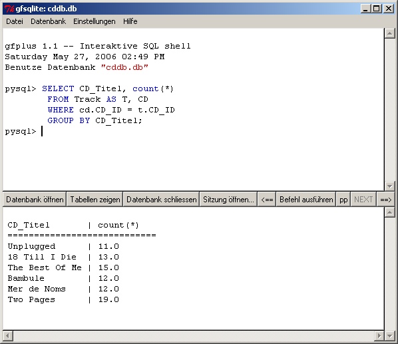Click the greyed-out NEXT button

click(x=363, y=200)
